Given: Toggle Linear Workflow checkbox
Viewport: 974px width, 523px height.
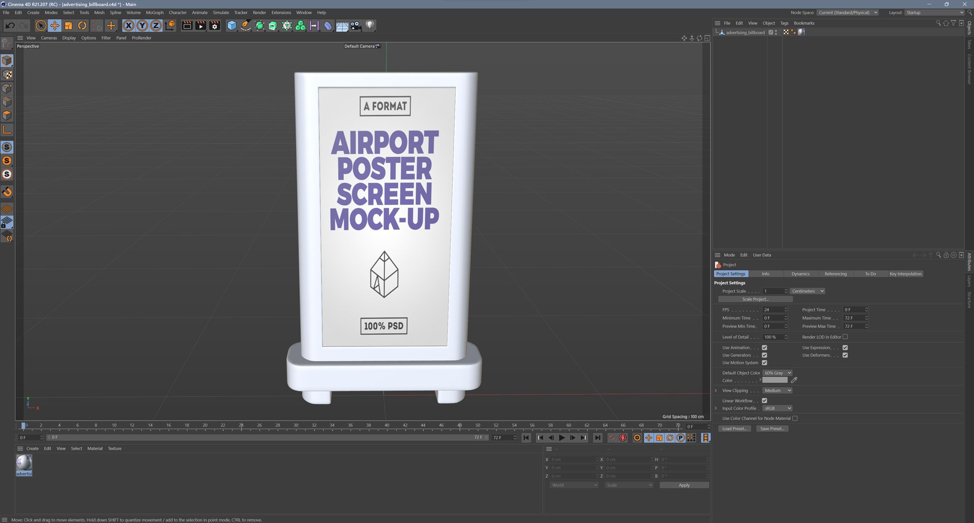Looking at the screenshot, I should [764, 401].
